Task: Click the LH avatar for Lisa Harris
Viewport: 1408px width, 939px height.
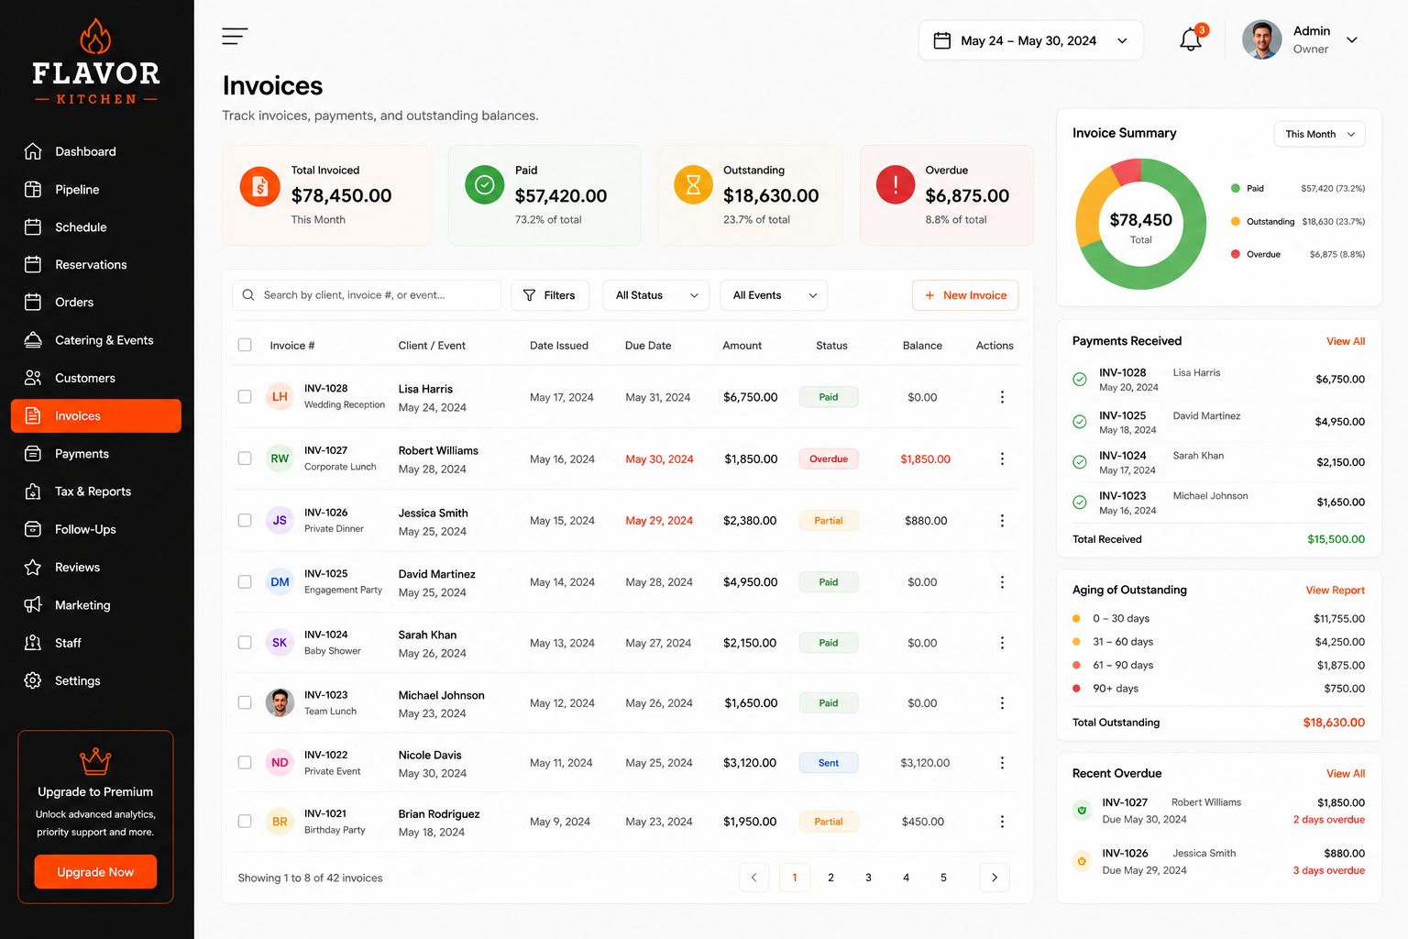Action: coord(280,397)
